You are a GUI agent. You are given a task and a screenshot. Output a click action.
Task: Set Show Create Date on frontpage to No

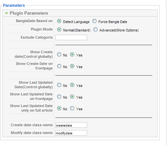(59, 66)
